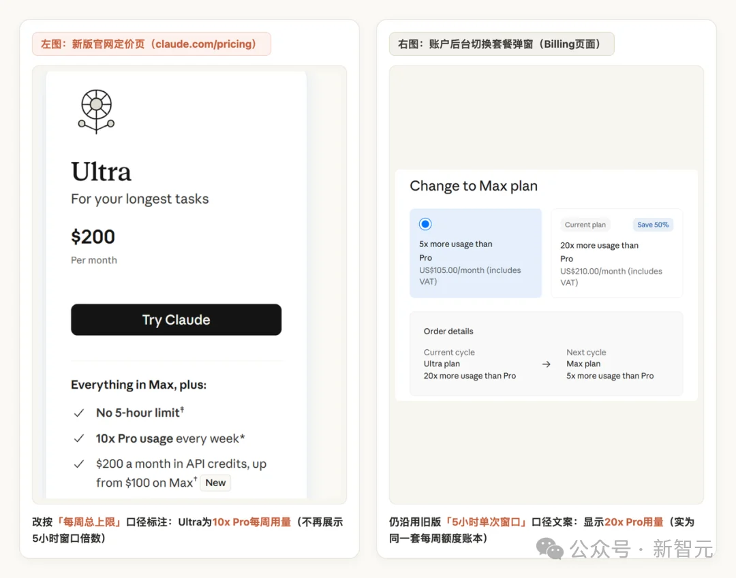736x578 pixels.
Task: Click Current cycle label
Action: (x=449, y=352)
